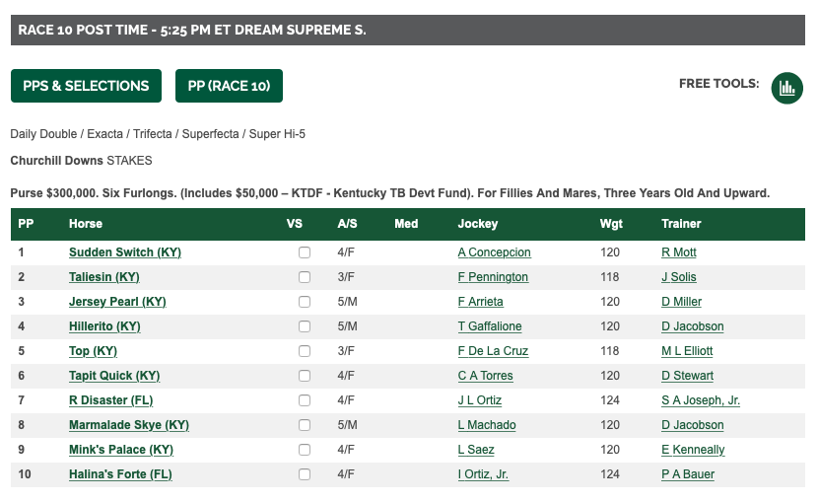Select VS checkbox for R Disaster
This screenshot has width=818, height=502.
click(x=305, y=400)
